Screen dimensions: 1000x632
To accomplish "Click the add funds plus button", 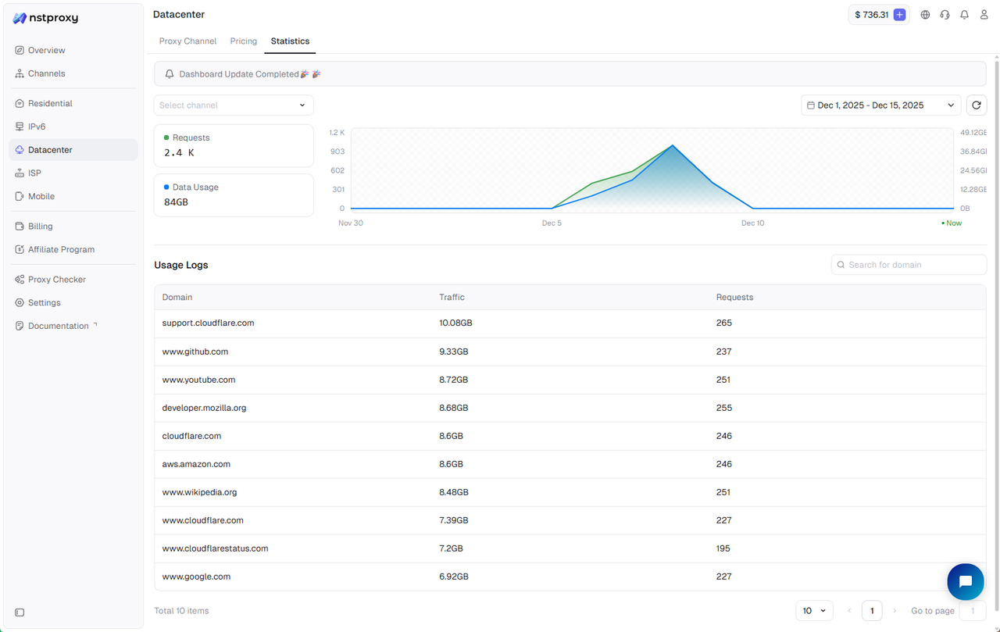I will 898,14.
